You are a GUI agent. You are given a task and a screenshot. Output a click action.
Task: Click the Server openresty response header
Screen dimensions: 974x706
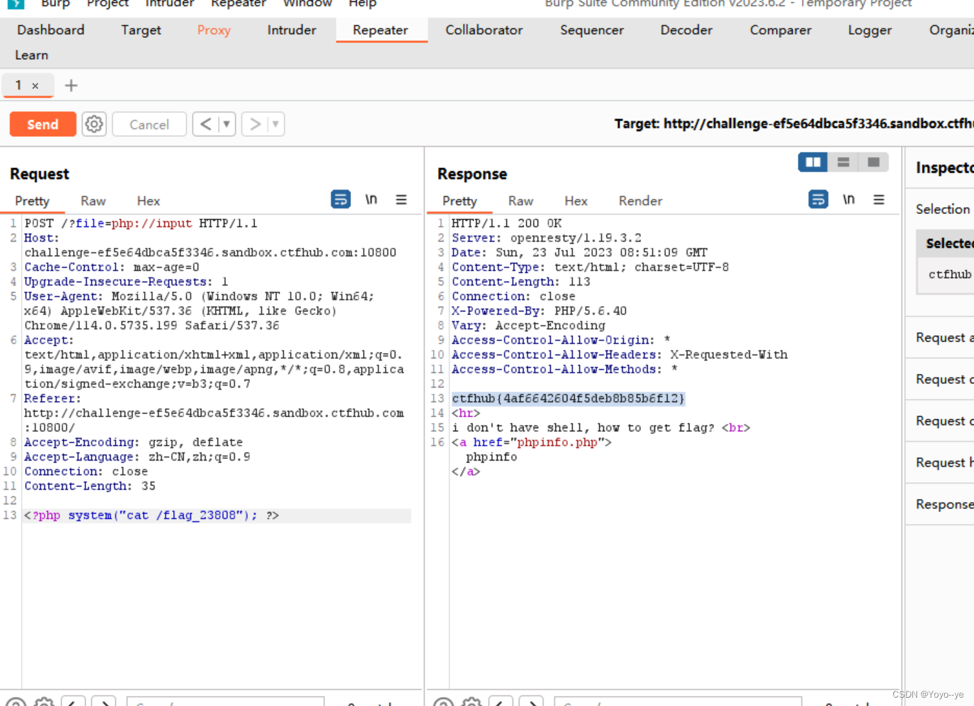point(546,238)
